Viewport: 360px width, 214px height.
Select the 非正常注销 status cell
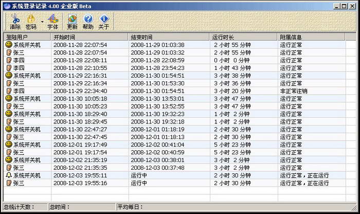tap(294, 91)
